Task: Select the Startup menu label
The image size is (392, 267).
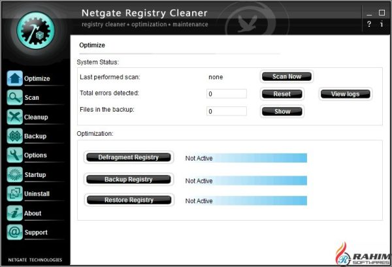Action: [35, 174]
